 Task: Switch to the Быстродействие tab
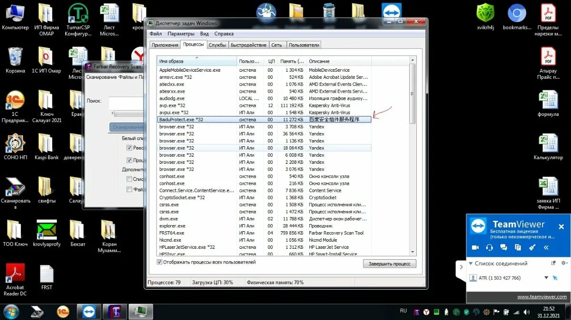(x=248, y=45)
